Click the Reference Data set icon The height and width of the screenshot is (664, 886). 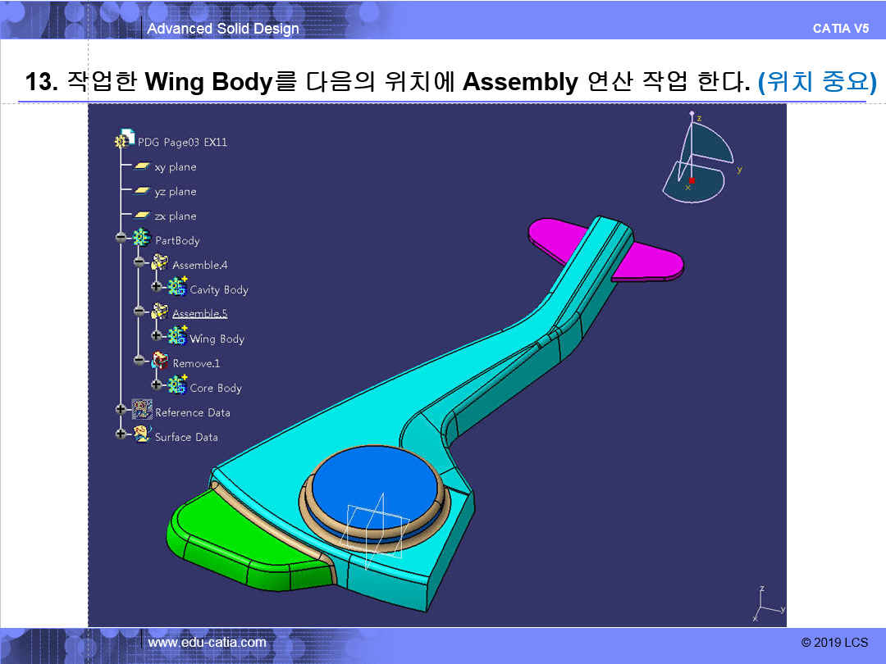pos(142,411)
